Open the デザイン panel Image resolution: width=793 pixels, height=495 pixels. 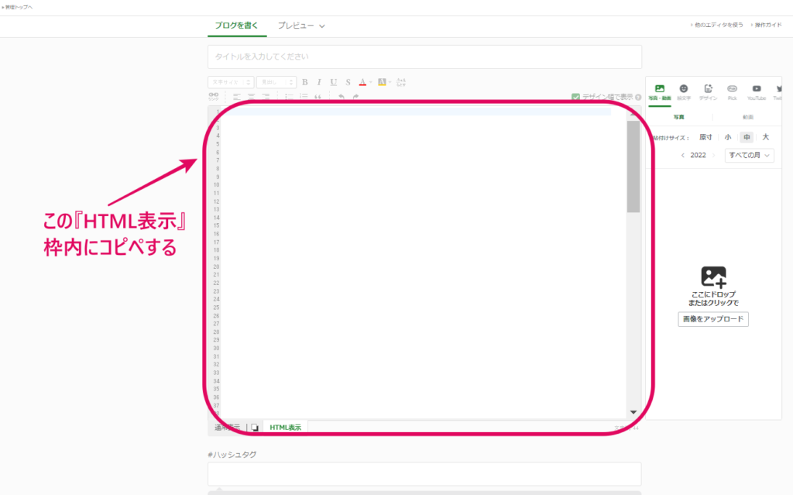[708, 92]
